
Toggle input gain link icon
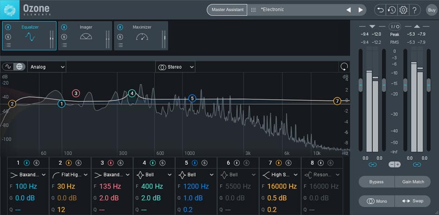point(373,164)
